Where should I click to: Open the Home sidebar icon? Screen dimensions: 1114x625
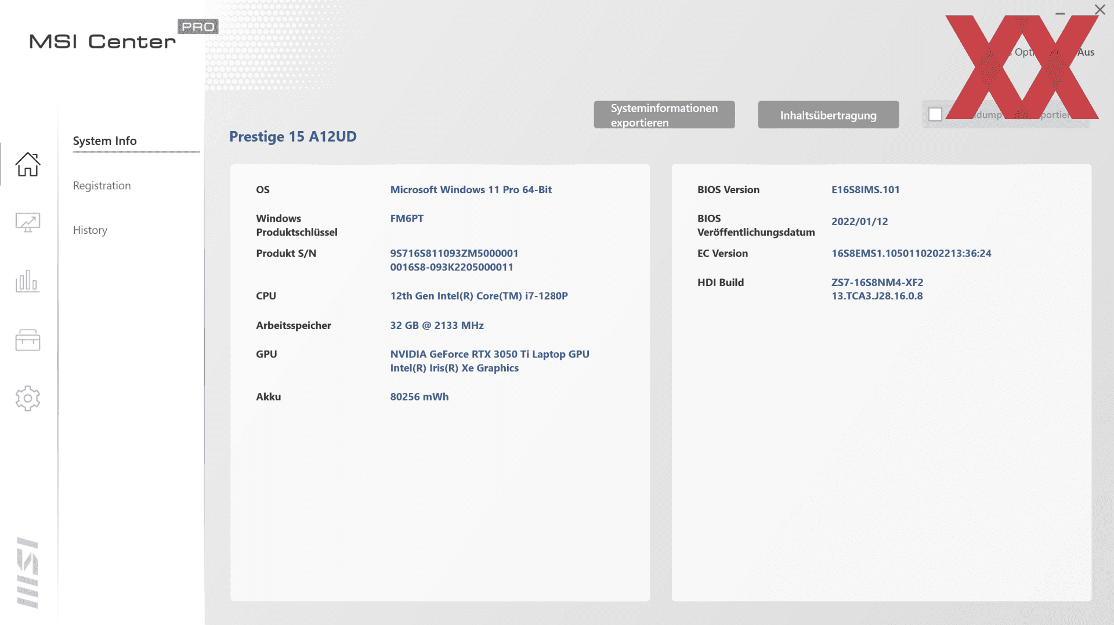coord(27,164)
